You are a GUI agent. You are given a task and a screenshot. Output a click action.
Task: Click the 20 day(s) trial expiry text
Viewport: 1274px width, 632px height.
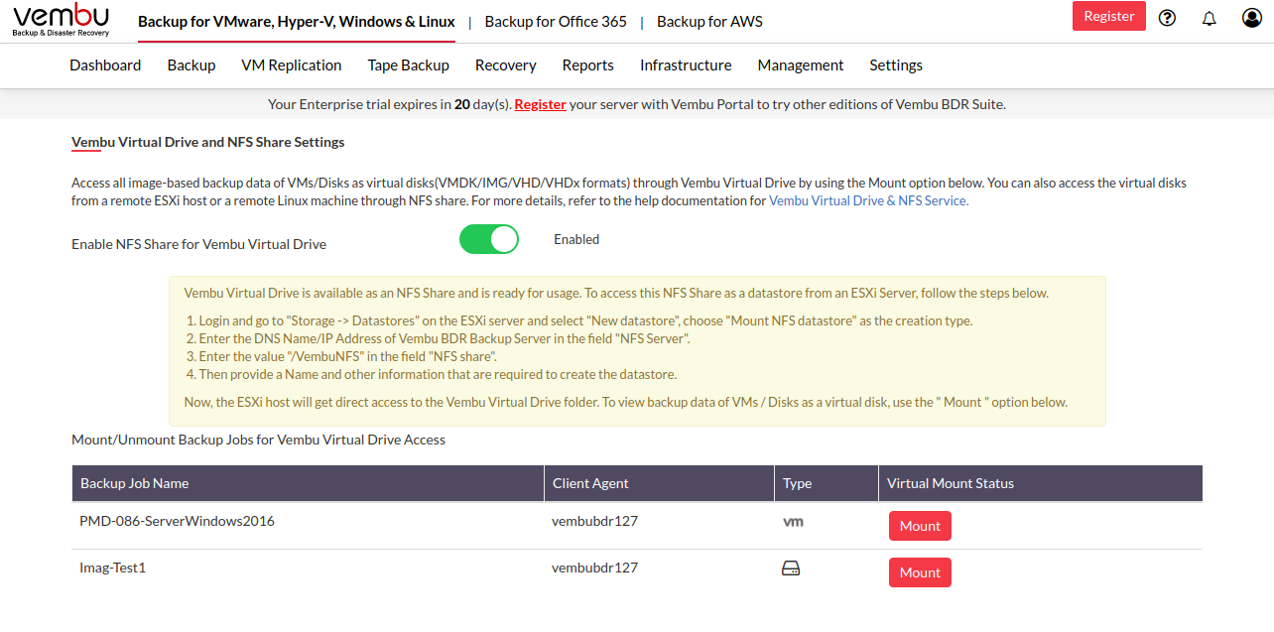[x=482, y=104]
